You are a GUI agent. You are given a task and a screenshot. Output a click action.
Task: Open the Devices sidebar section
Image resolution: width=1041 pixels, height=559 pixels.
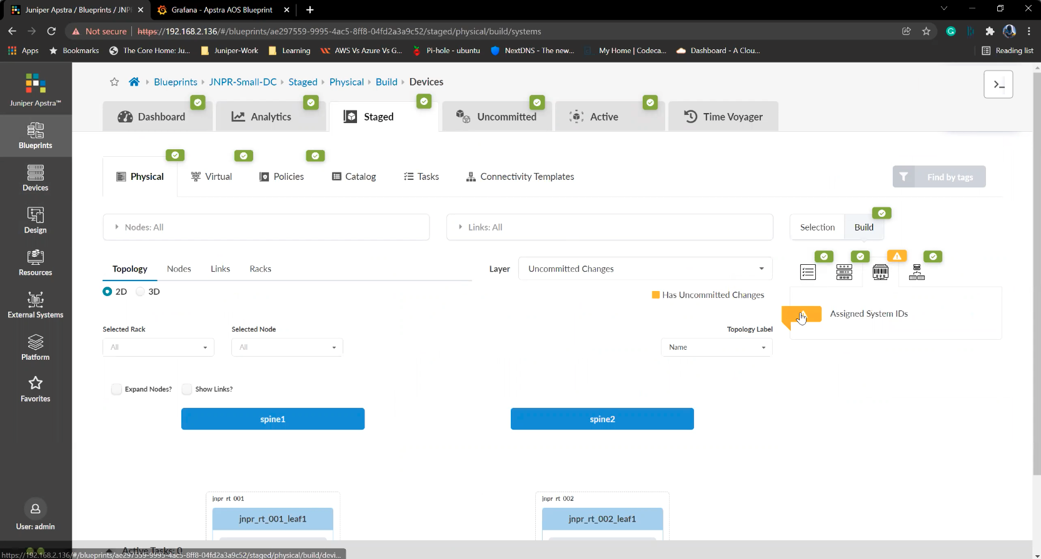tap(36, 178)
